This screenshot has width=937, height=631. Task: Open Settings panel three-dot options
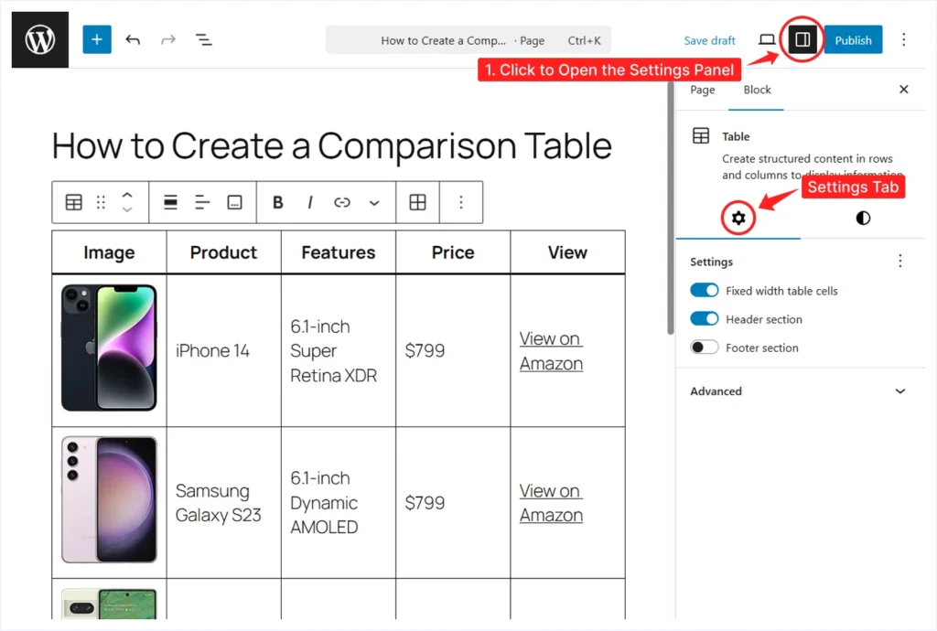(900, 261)
